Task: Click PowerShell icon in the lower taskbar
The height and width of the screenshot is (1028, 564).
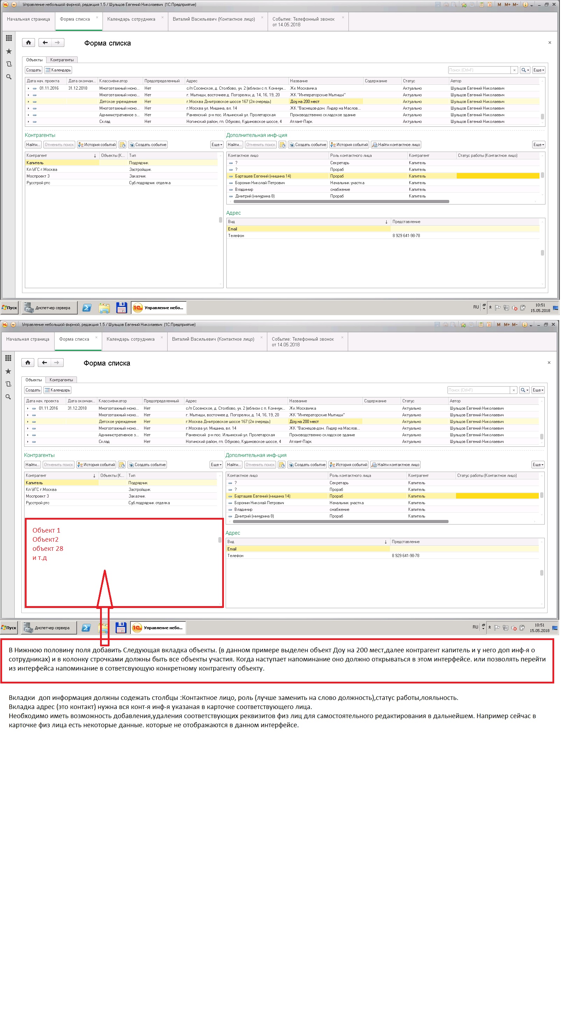Action: point(86,628)
